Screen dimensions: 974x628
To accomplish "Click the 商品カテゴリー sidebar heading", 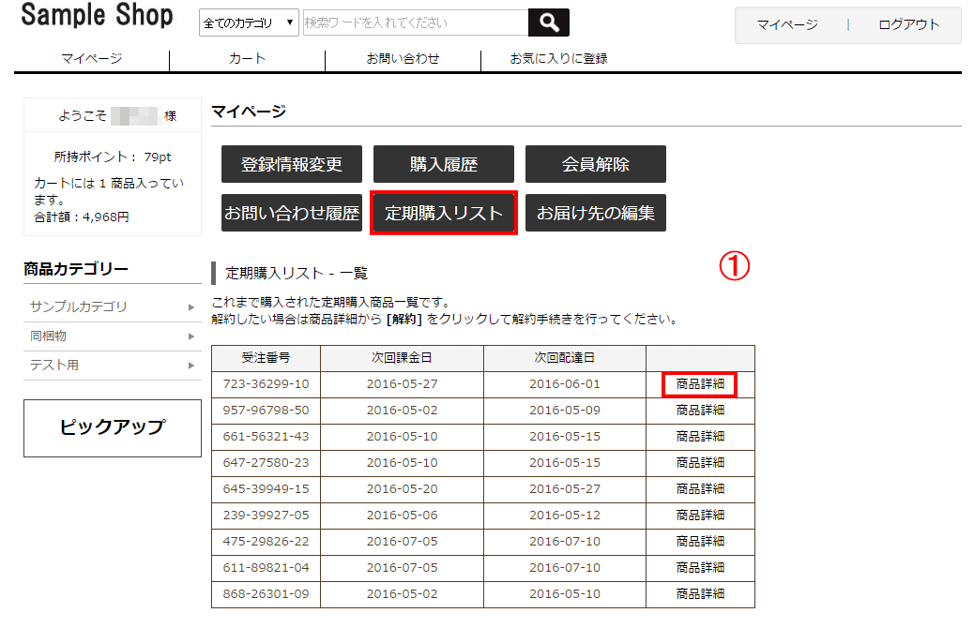I will [x=76, y=269].
